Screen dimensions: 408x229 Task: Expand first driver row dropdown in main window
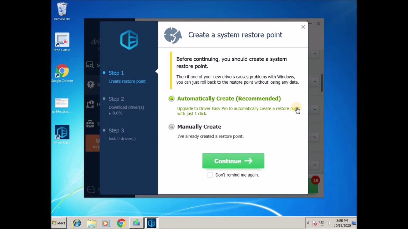315,54
